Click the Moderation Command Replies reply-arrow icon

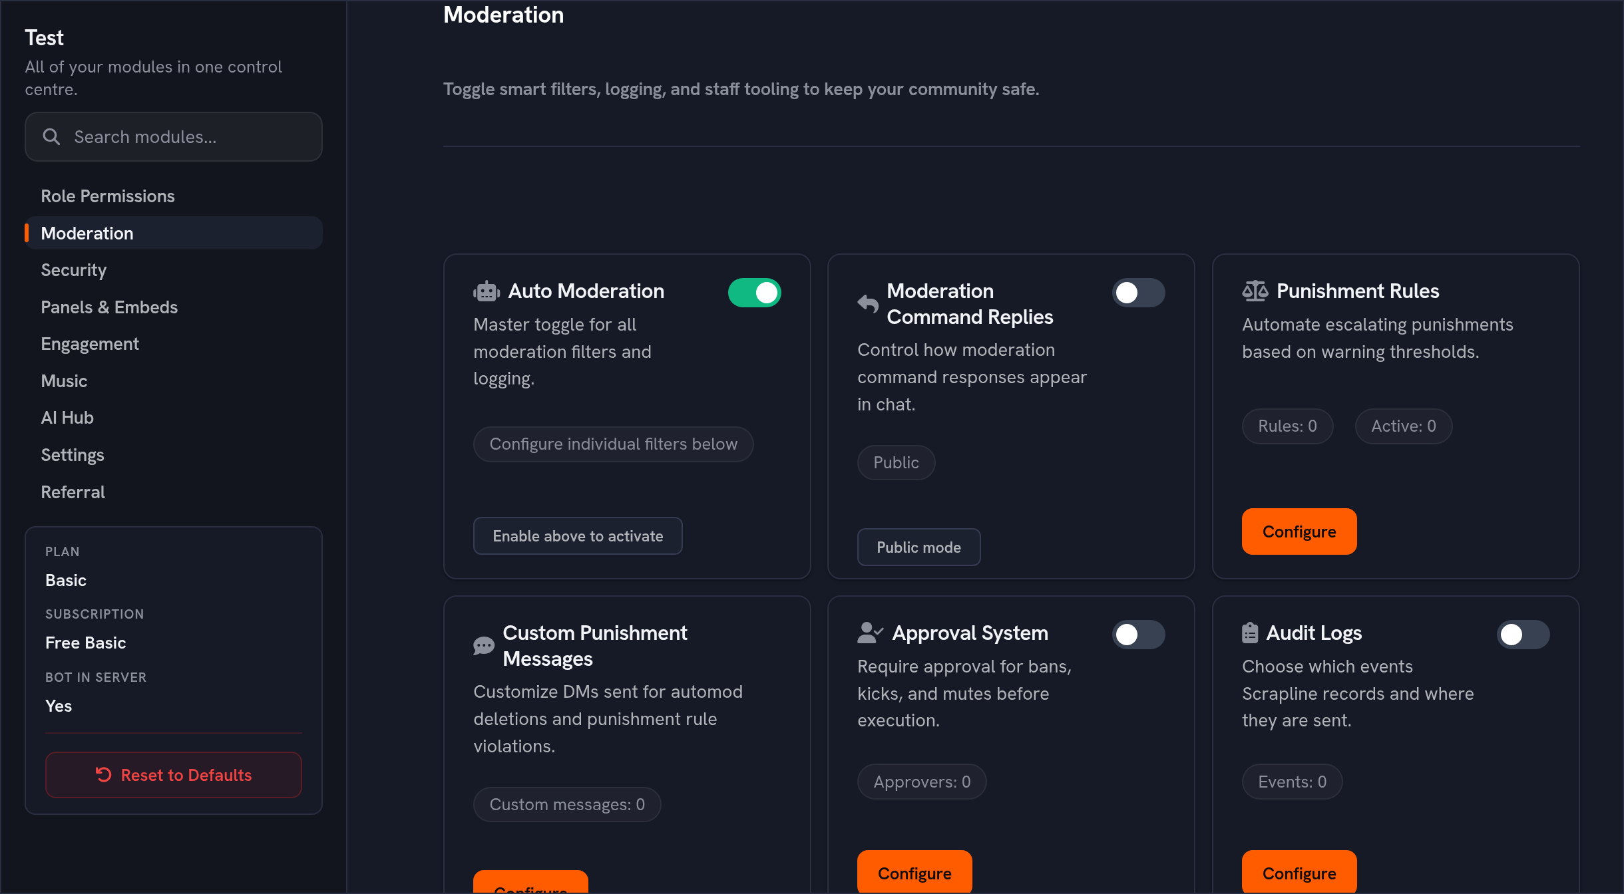click(868, 304)
